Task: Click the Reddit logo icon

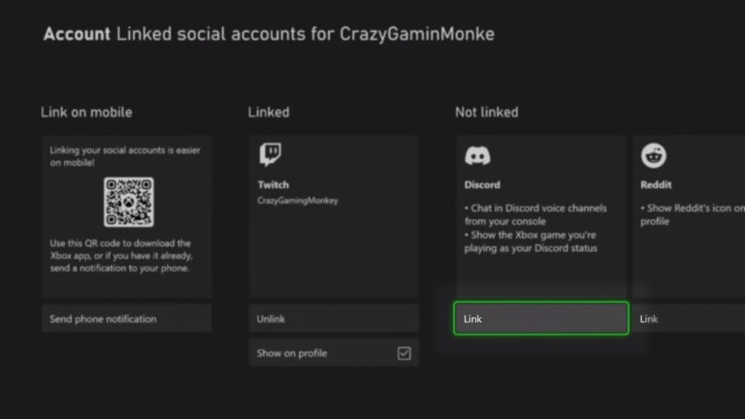Action: (x=654, y=155)
